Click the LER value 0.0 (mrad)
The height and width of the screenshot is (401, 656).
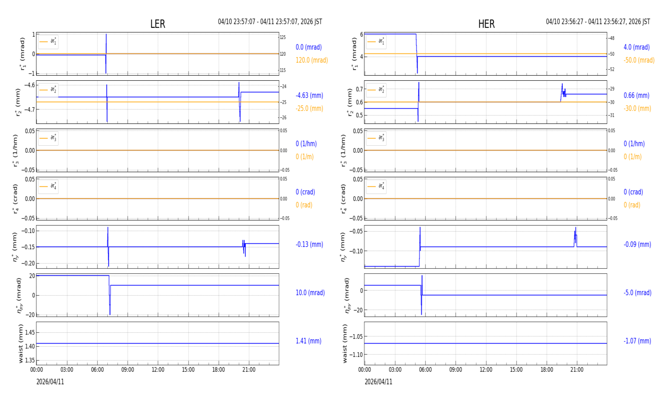pos(308,47)
